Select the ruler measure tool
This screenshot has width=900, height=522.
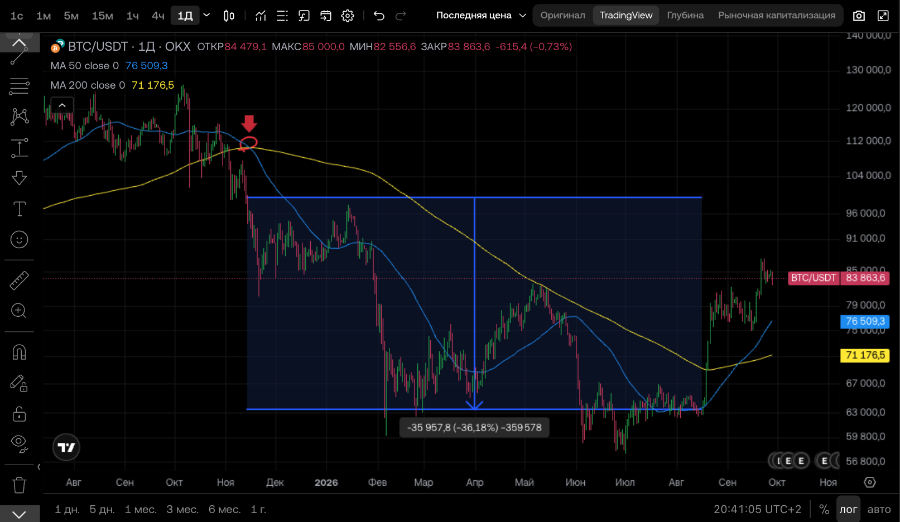pyautogui.click(x=19, y=281)
